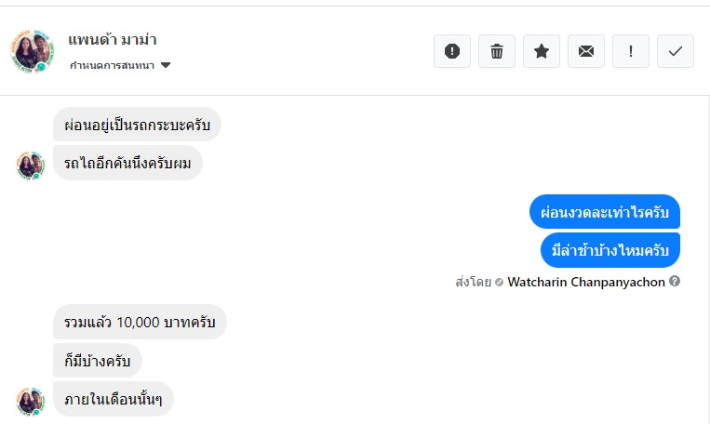Image resolution: width=710 pixels, height=424 pixels.
Task: Click the contact name แพนด้า มาม่า
Action: 112,39
